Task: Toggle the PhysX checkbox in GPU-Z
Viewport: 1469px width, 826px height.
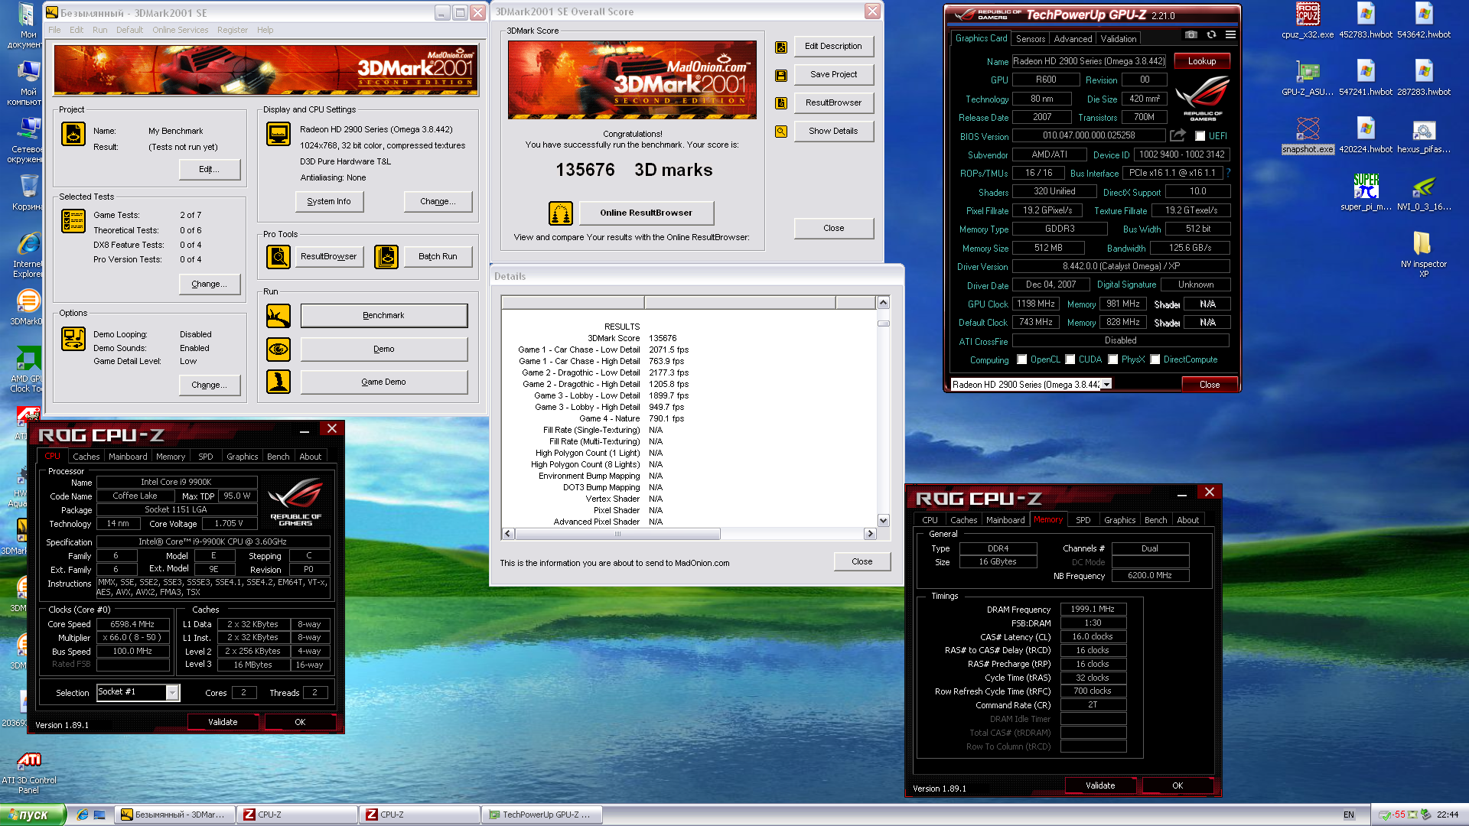Action: pos(1113,359)
